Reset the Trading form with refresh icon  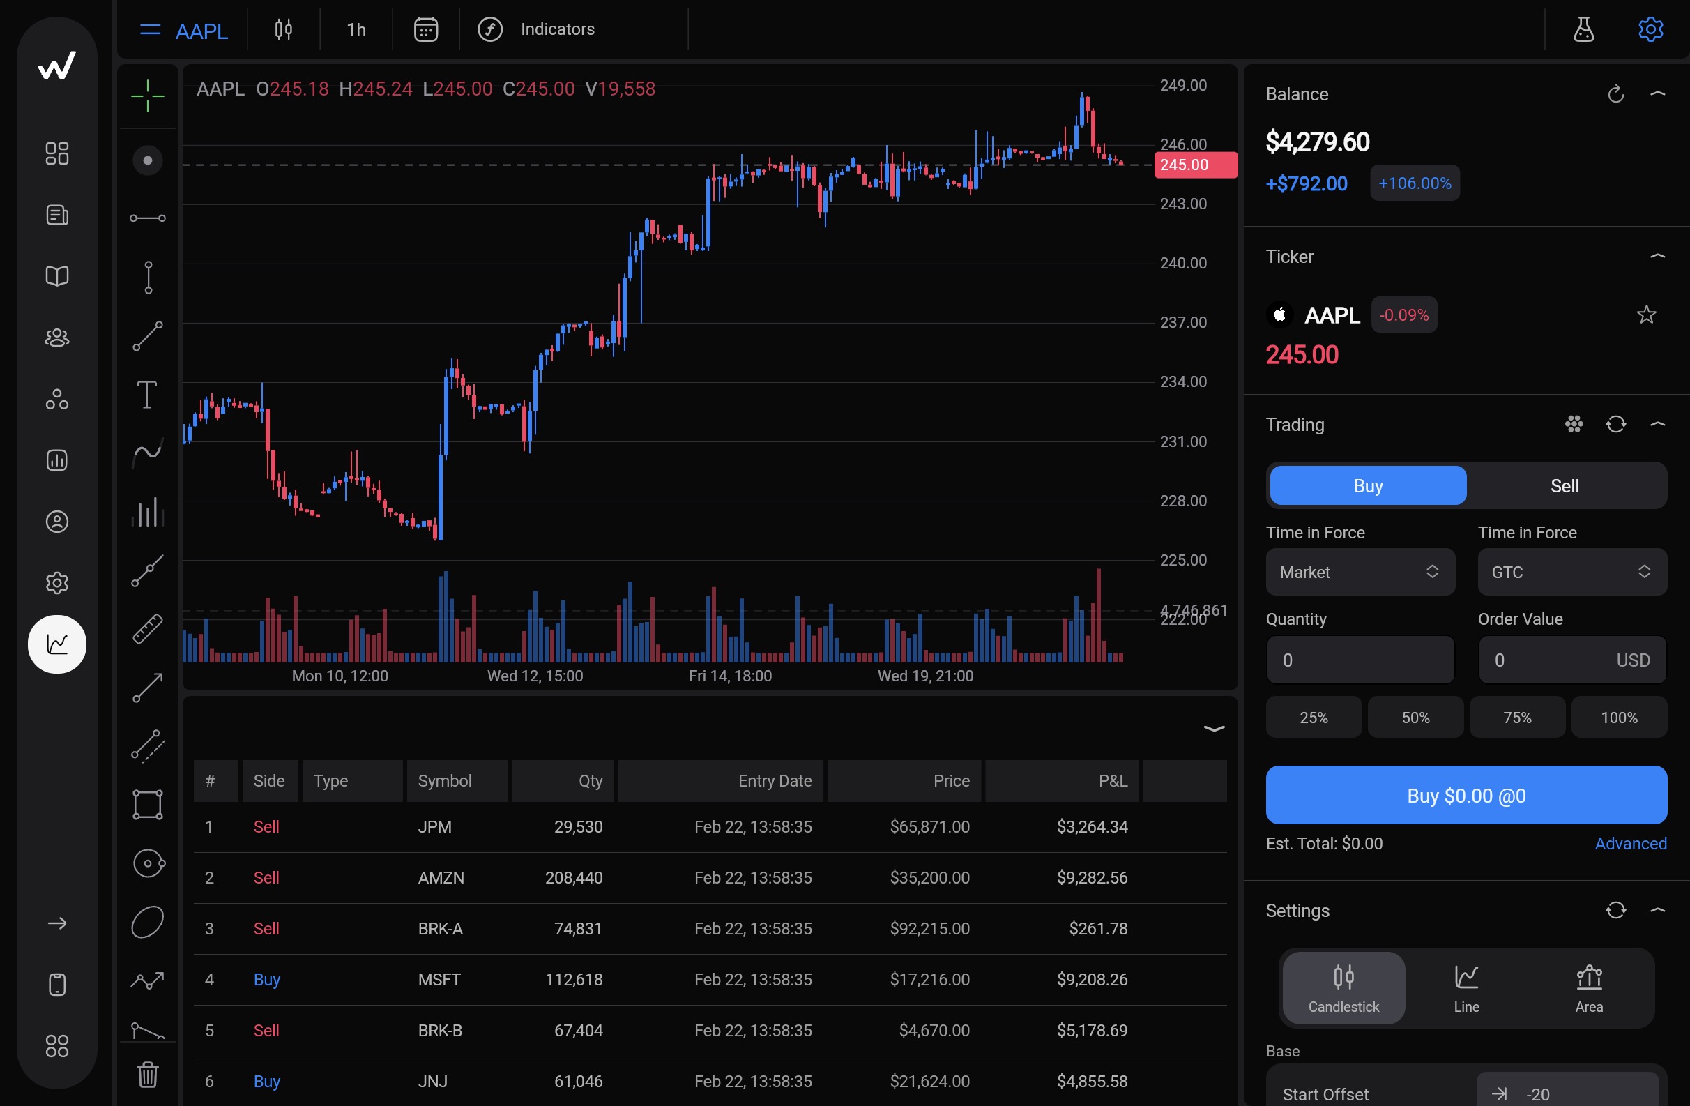click(1615, 424)
